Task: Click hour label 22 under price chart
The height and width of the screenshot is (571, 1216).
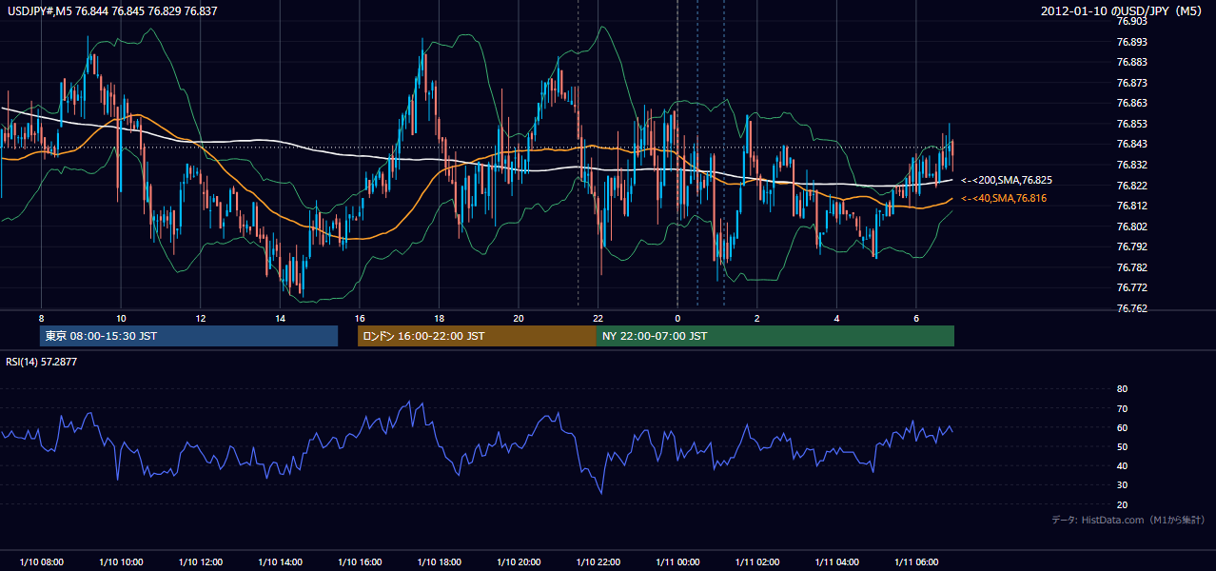Action: coord(598,318)
